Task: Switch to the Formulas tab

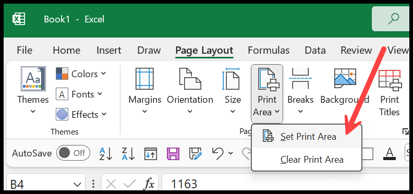Action: 269,50
